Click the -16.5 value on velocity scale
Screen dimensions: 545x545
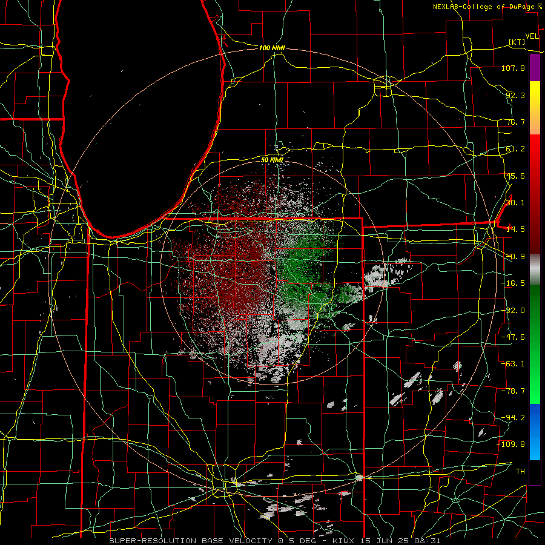click(x=513, y=283)
